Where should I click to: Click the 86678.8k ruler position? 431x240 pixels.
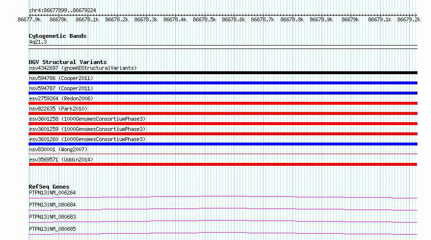292,19
